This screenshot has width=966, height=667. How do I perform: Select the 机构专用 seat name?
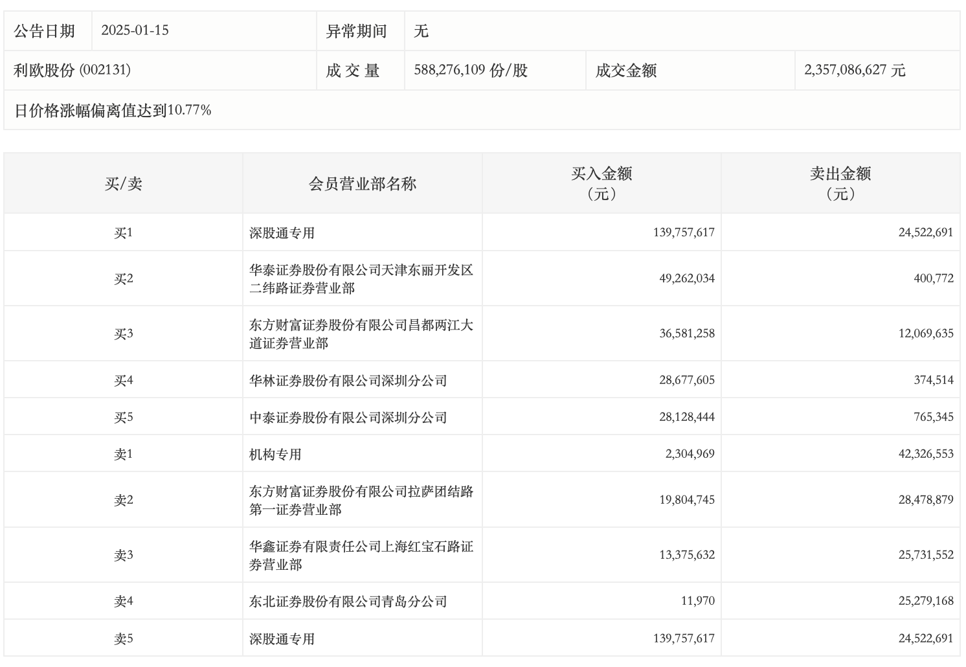pos(275,455)
